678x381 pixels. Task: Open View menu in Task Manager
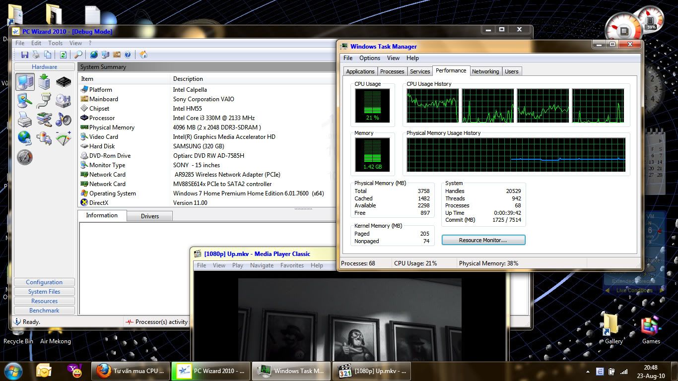click(393, 58)
